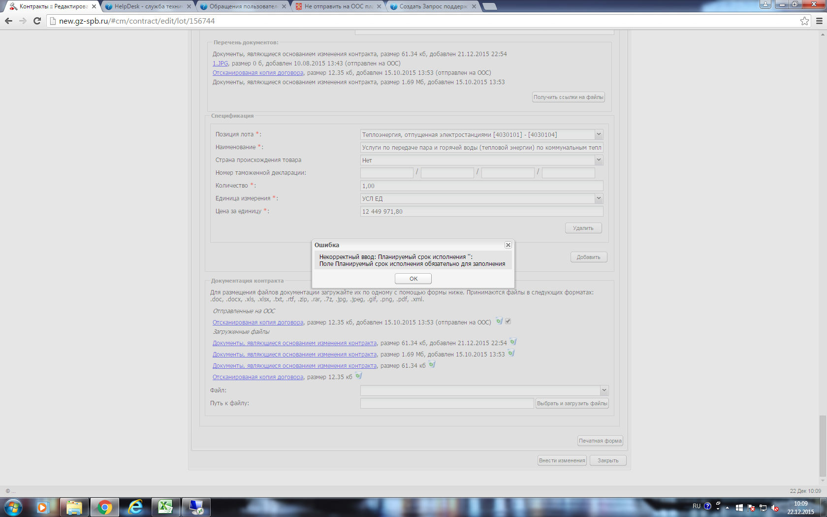Click 'Выбрать и загрузить файлы' button

572,403
